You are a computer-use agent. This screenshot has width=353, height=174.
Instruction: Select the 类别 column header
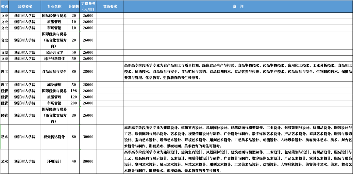(4, 6)
